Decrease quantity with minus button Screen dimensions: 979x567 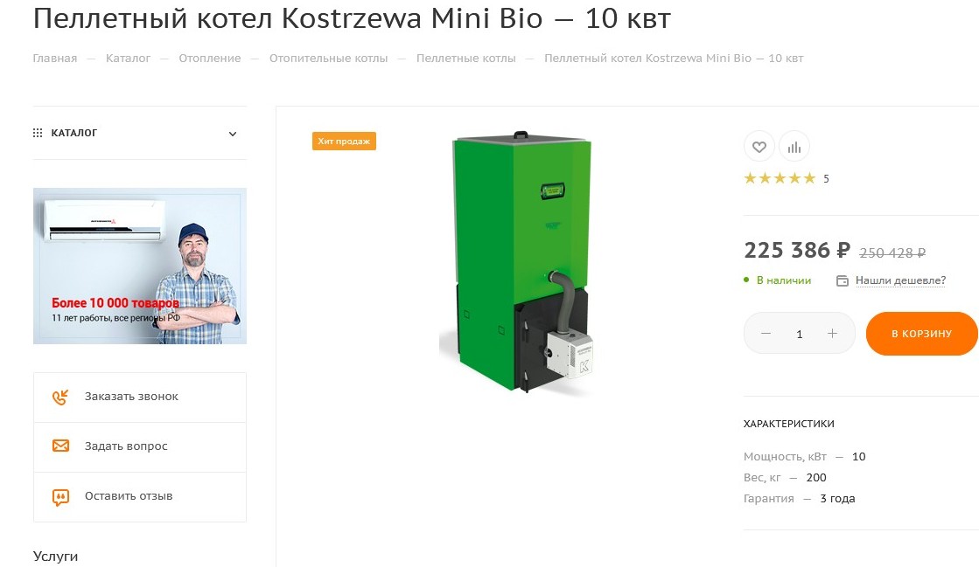[x=766, y=334]
